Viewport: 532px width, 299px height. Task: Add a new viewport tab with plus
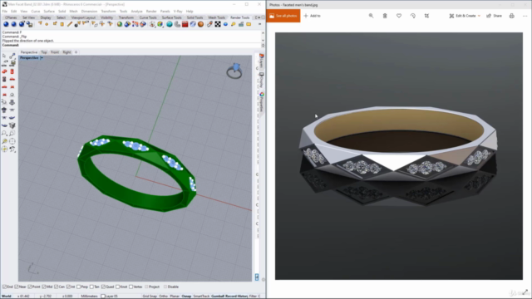[x=76, y=52]
